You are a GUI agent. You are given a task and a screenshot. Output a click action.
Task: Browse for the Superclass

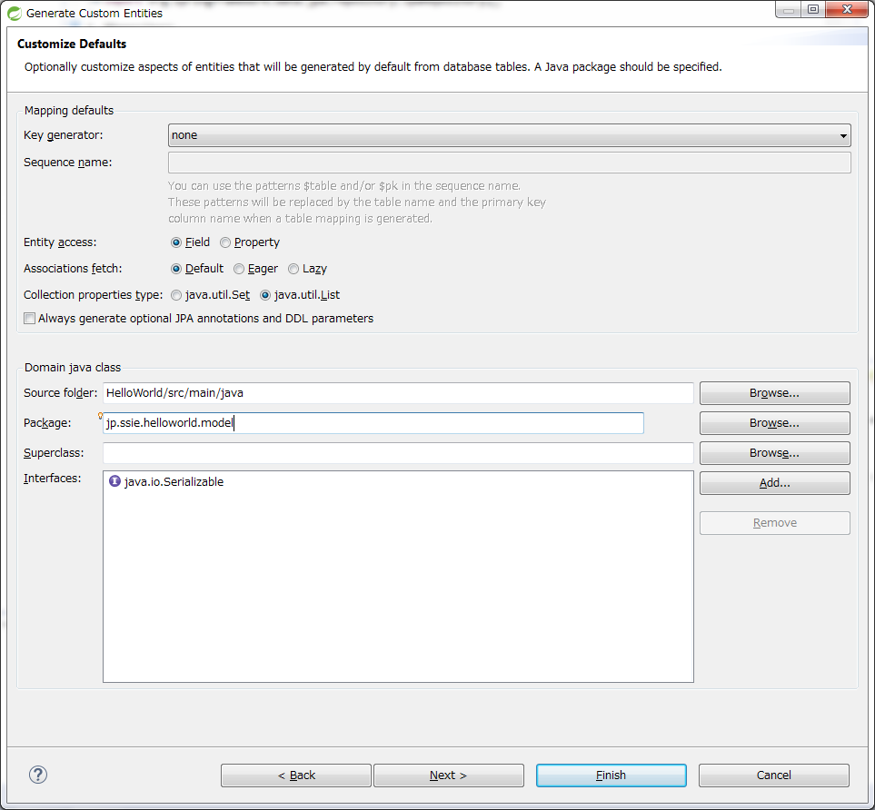pyautogui.click(x=774, y=452)
